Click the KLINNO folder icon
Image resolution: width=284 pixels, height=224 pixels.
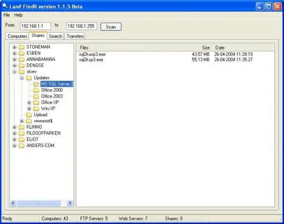tap(22, 127)
